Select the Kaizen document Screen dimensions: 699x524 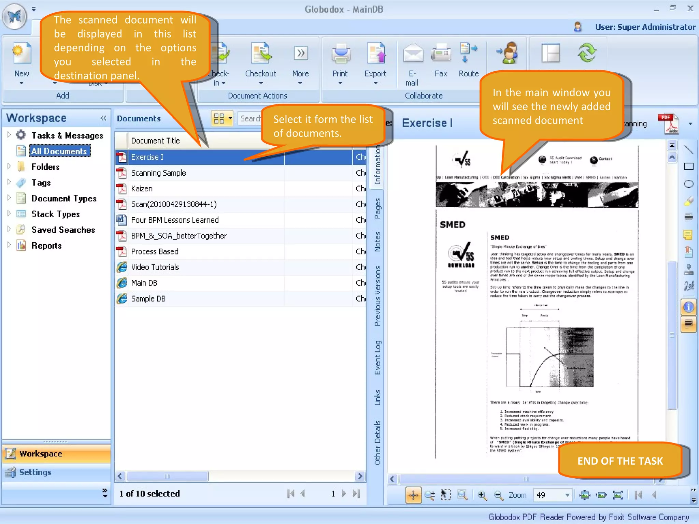(241, 189)
